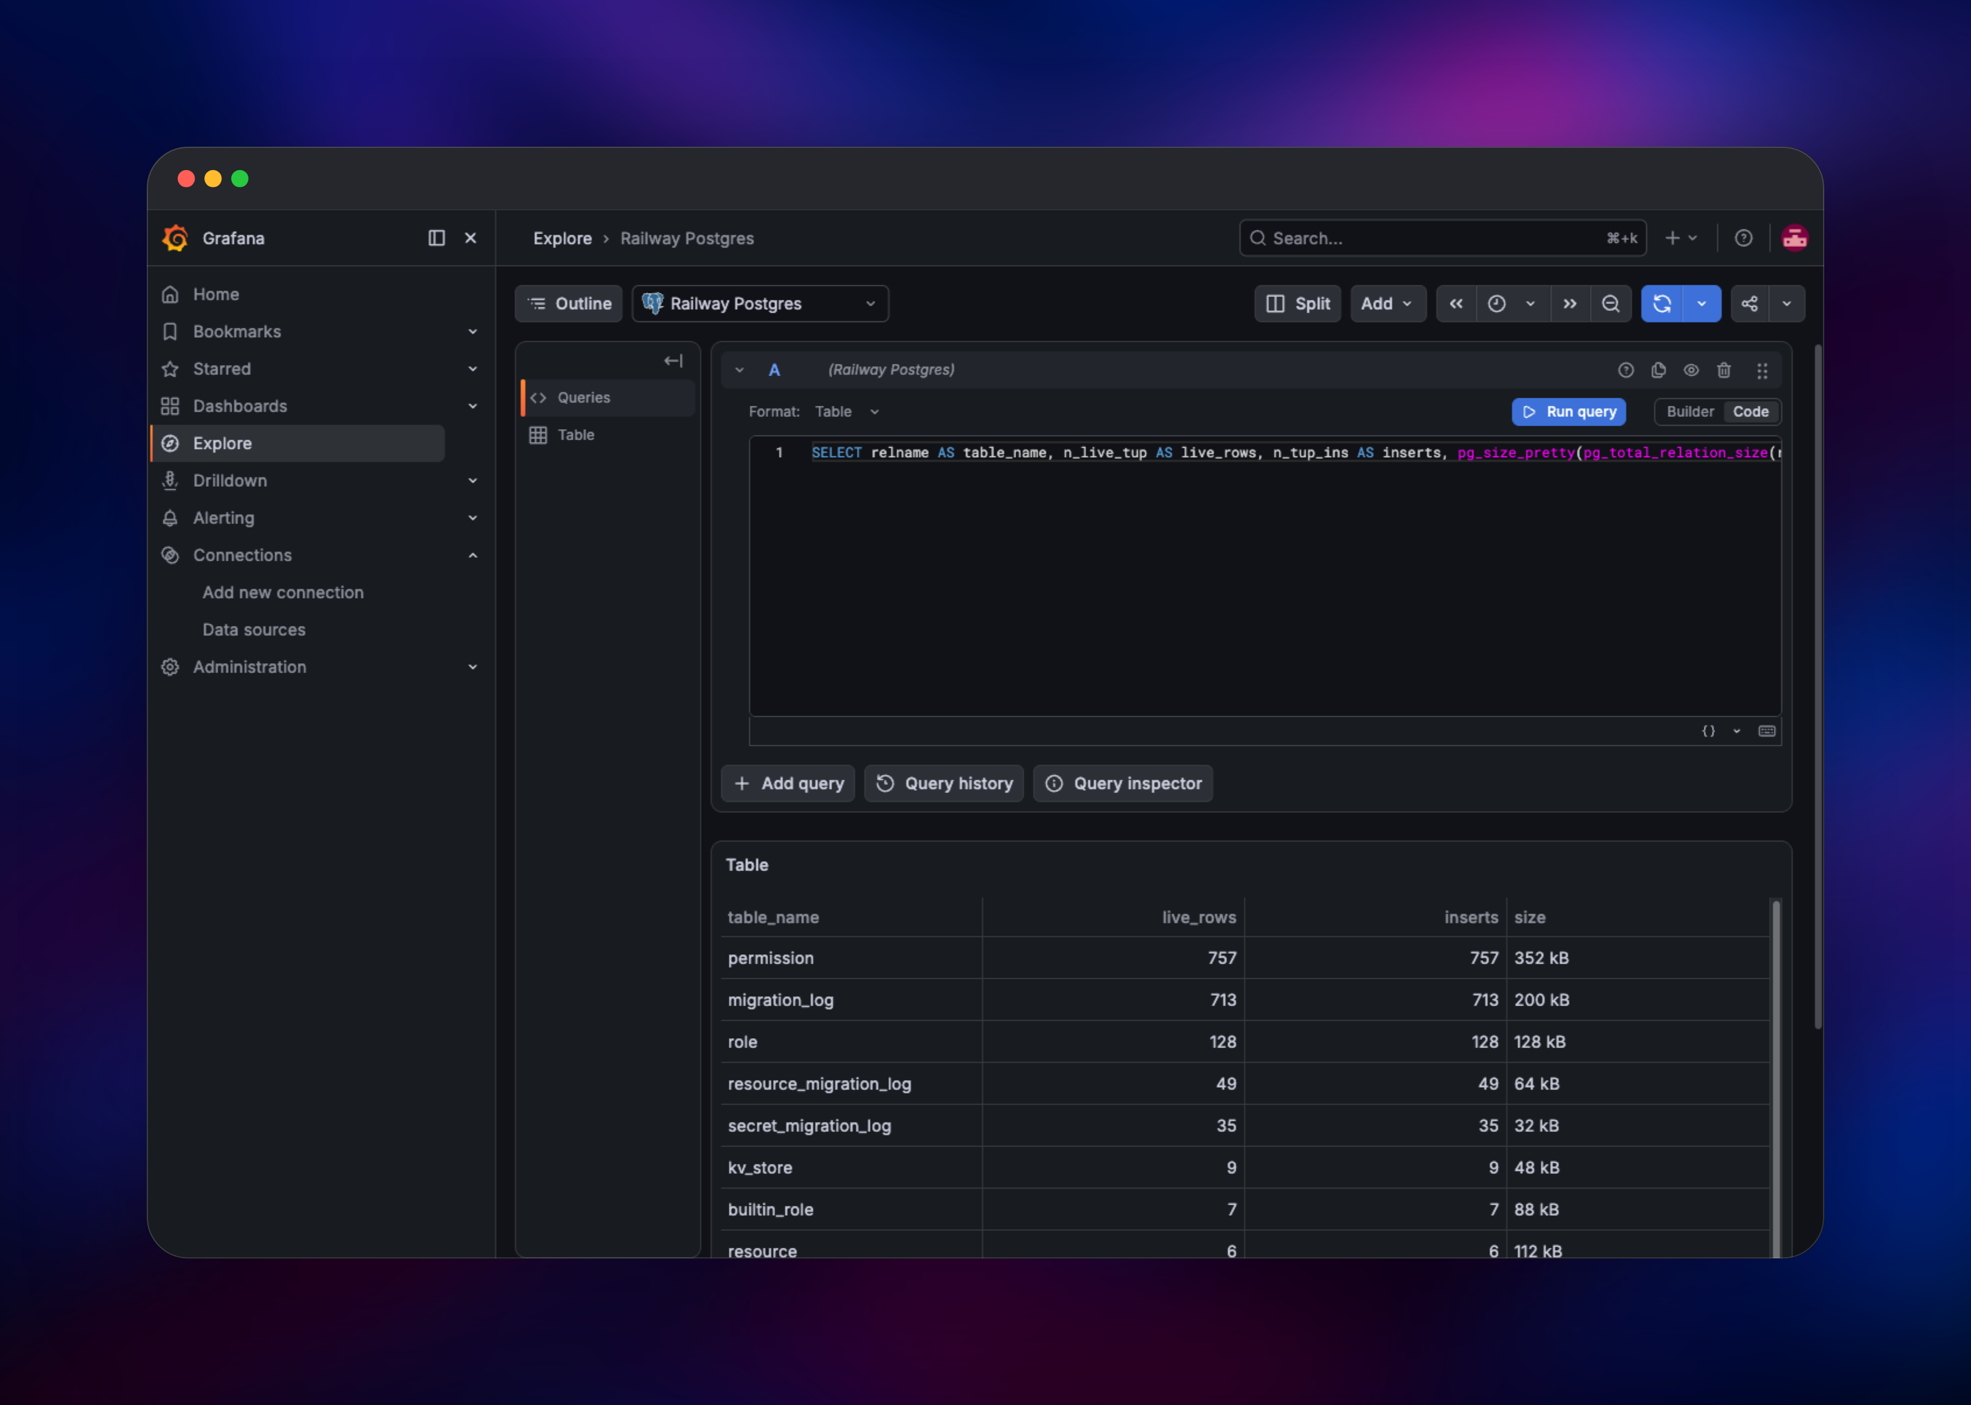Shift time range backwards

pyautogui.click(x=1456, y=304)
